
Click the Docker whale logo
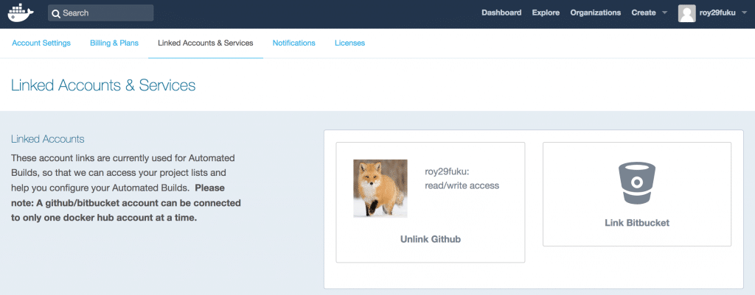[x=21, y=13]
